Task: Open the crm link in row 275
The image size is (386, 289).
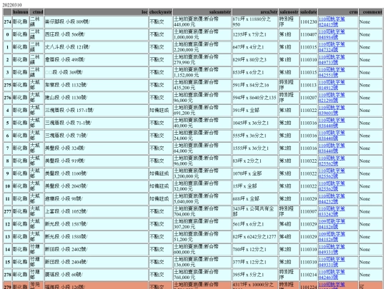Action: 332,86
